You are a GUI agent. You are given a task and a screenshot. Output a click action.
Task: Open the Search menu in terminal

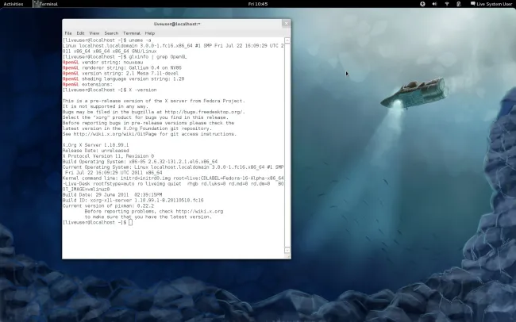click(111, 33)
